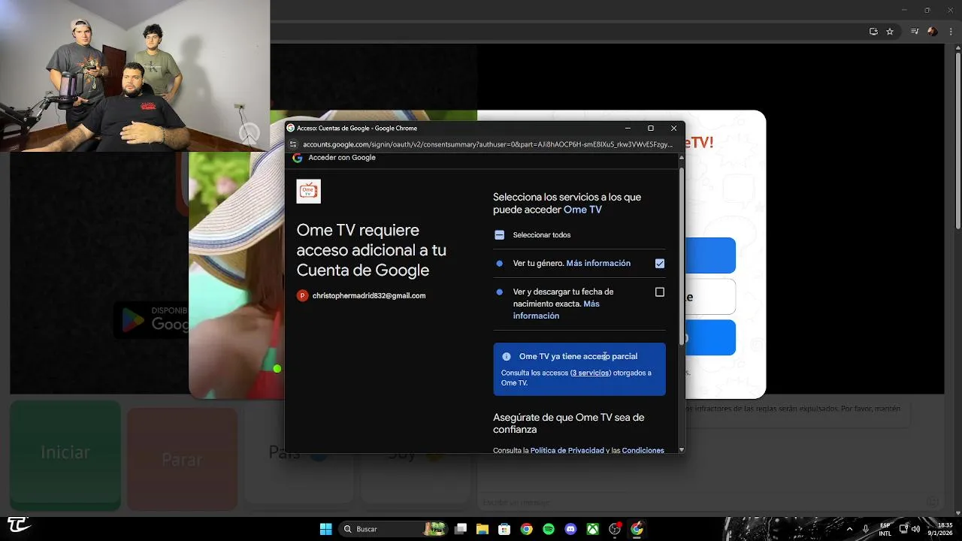
Task: Check the fecha de nacimiento exacta checkbox
Action: (x=660, y=292)
